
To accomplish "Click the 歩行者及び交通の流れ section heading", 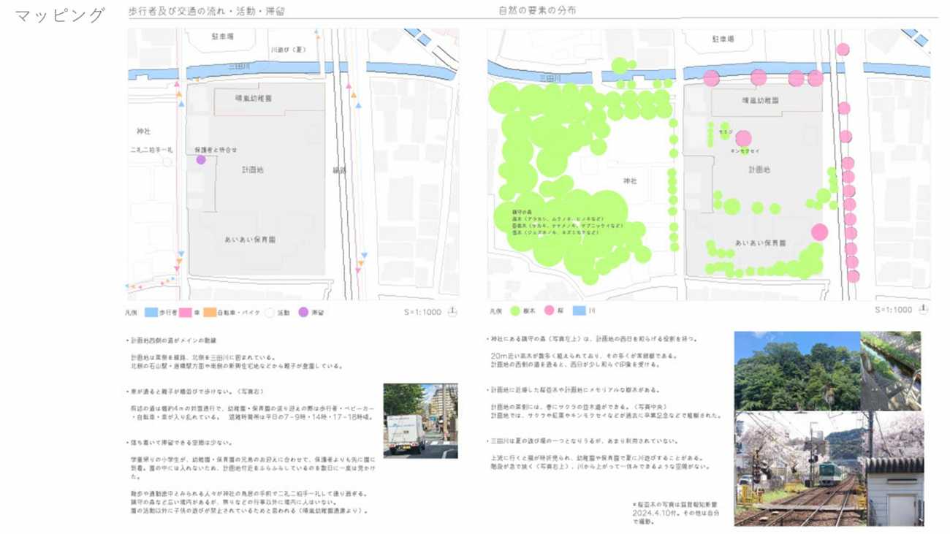I will pos(208,12).
